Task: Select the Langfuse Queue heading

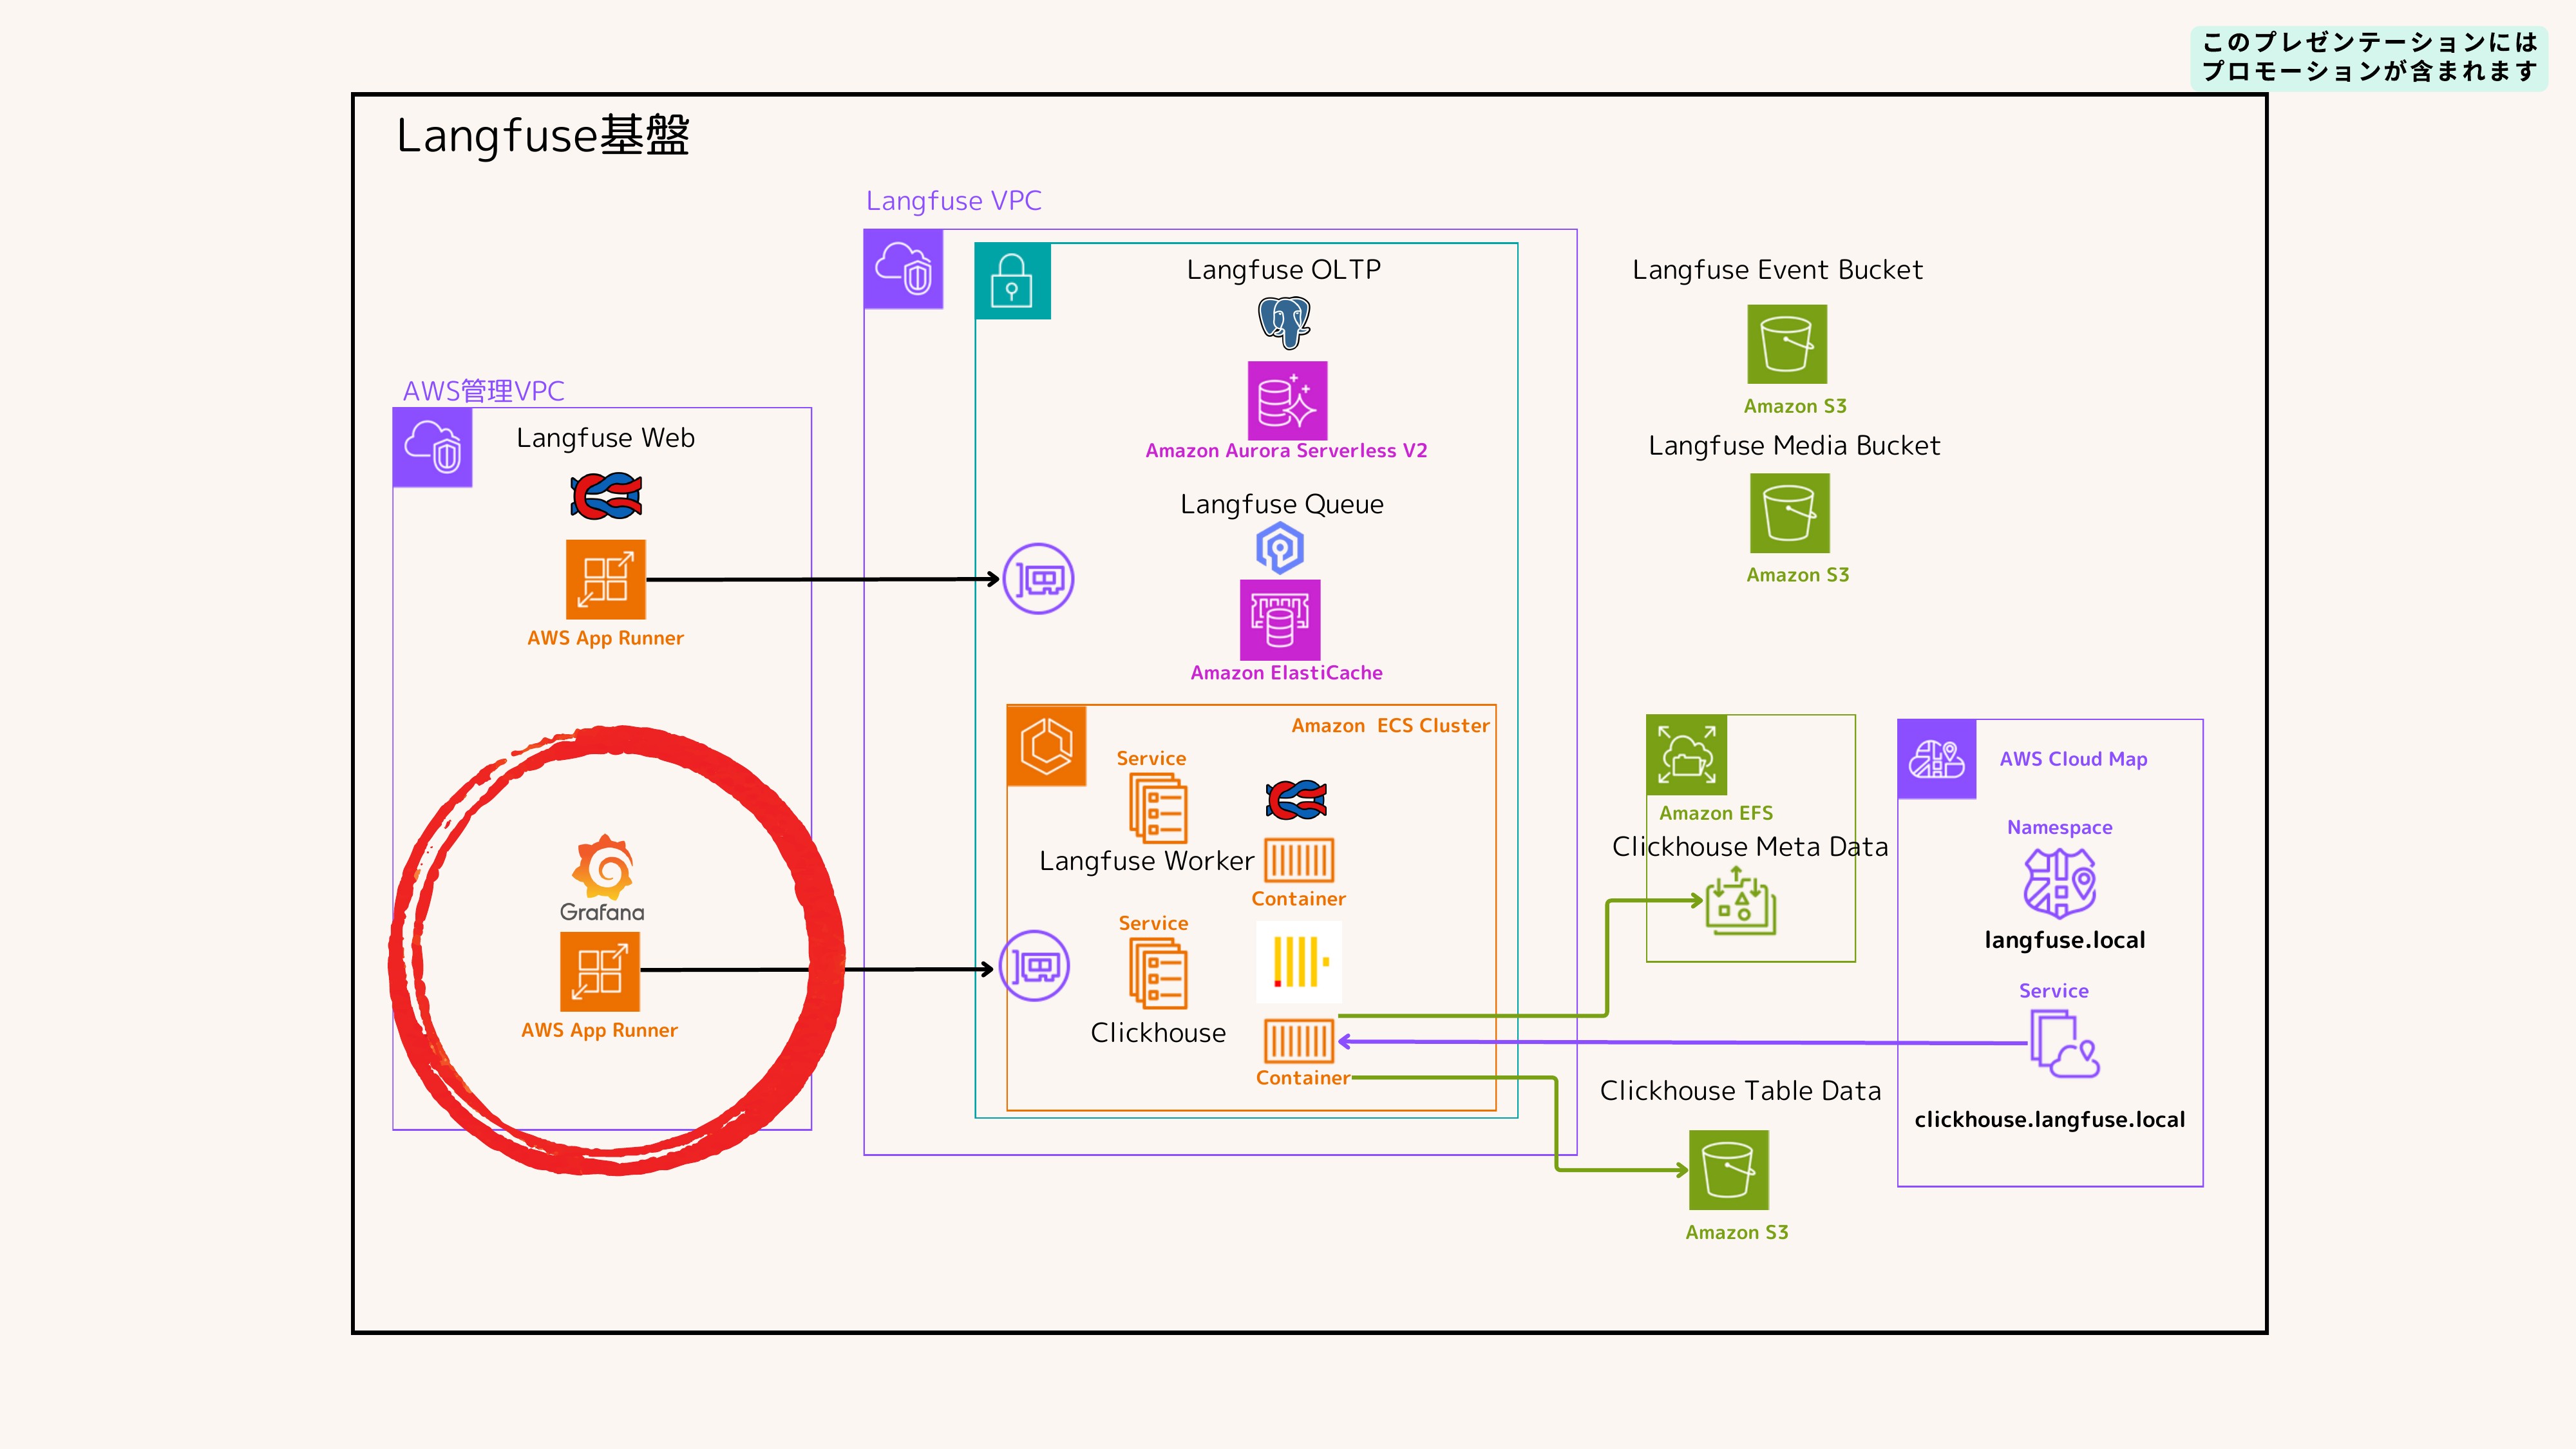Action: coord(1282,504)
